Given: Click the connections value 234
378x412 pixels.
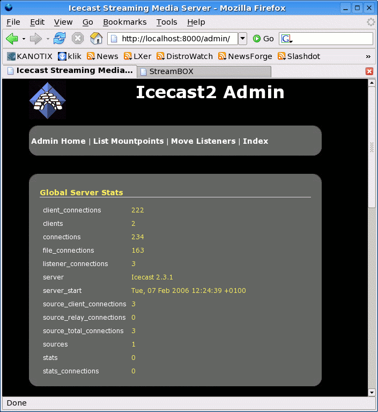Looking at the screenshot, I should click(x=138, y=237).
